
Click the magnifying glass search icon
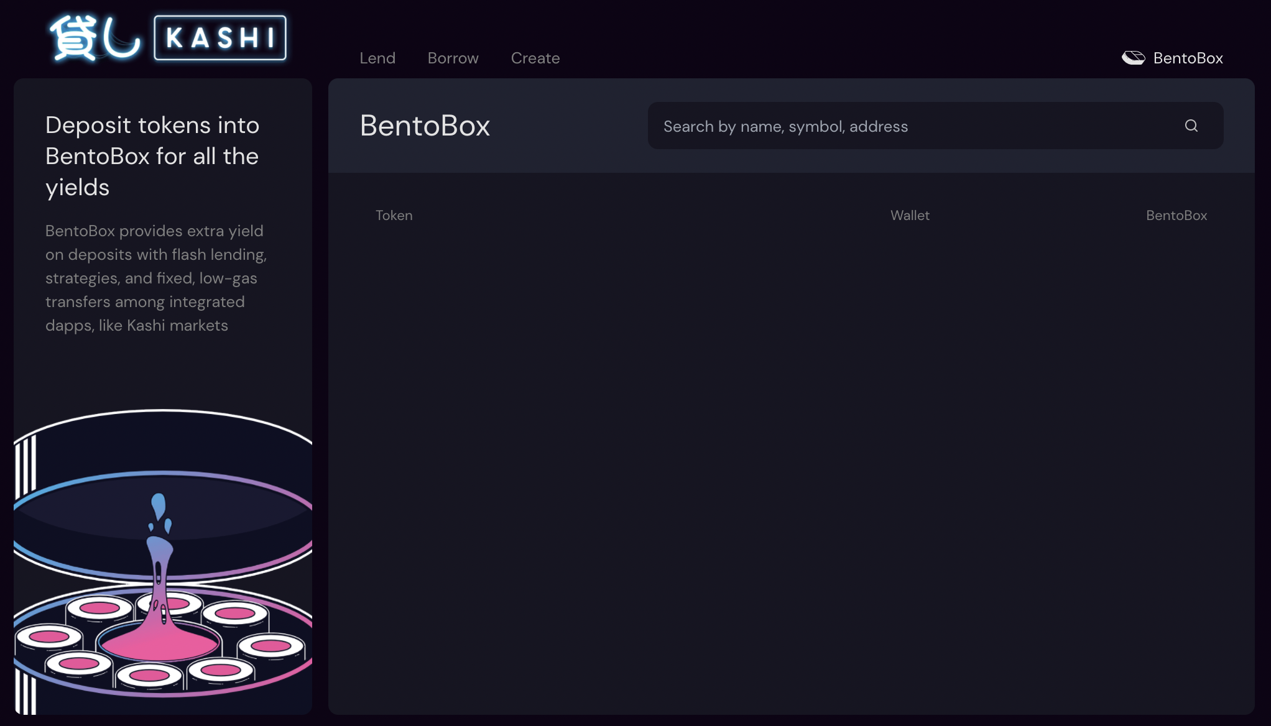pos(1191,126)
